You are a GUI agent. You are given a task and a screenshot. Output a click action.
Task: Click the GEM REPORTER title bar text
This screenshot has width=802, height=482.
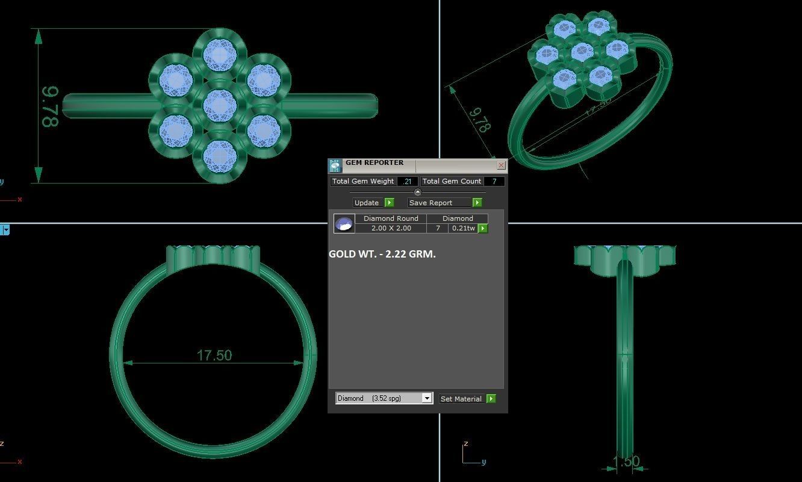click(x=375, y=162)
